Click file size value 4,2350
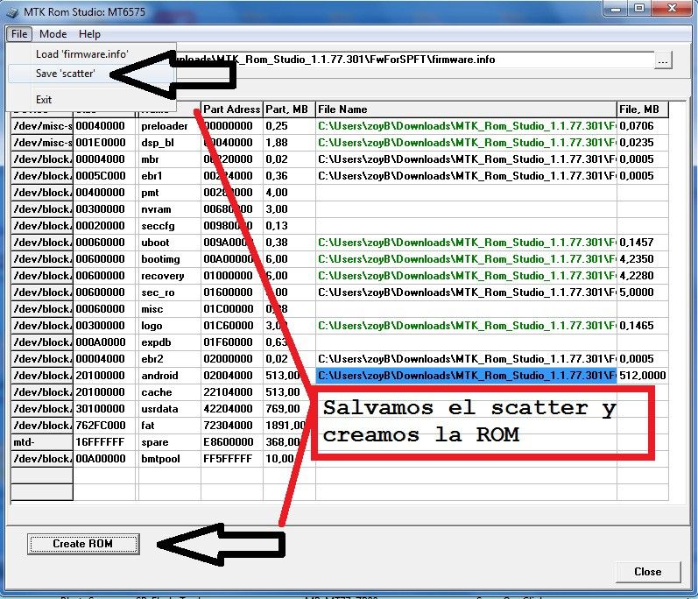Image resolution: width=698 pixels, height=599 pixels. point(642,259)
